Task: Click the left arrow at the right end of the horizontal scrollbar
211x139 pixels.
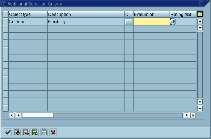Action: click(x=186, y=115)
